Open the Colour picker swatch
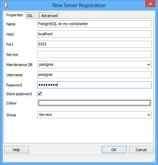158x165 pixels. [x=94, y=103]
